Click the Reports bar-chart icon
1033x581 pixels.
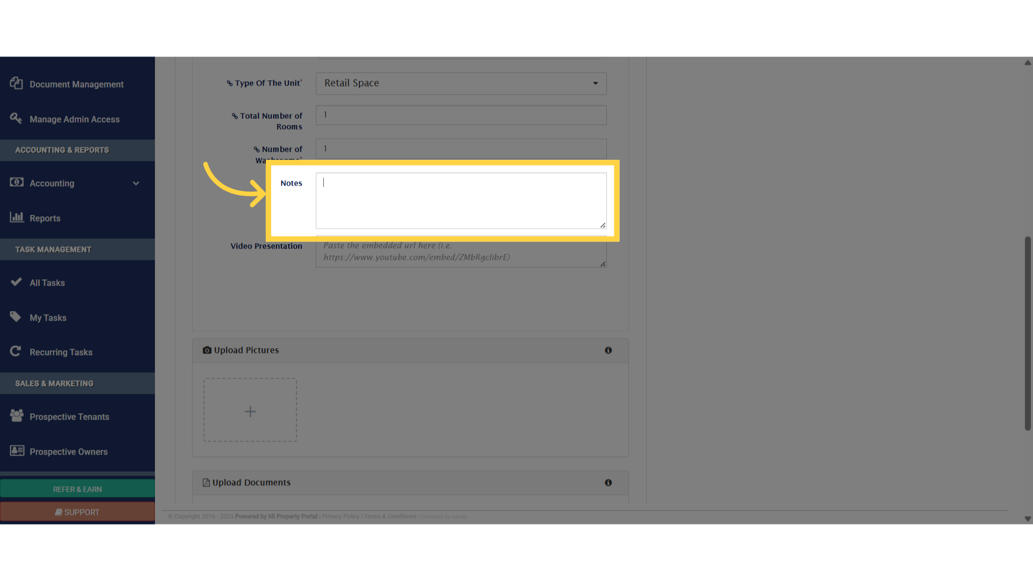[17, 217]
